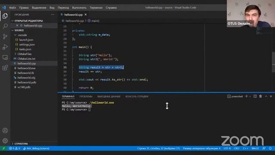
Task: Switch to the Debug Console tab
Action: click(137, 96)
